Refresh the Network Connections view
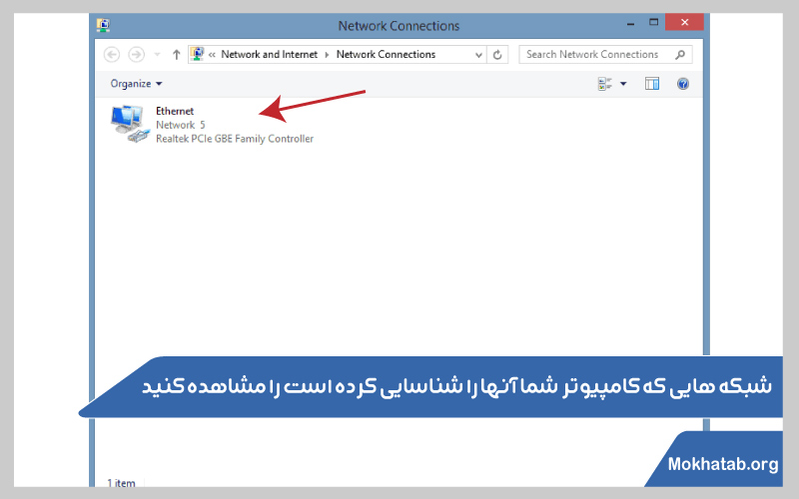 (x=497, y=55)
